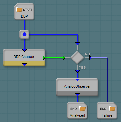Click the top input arrow of DDP Checker

24,50
